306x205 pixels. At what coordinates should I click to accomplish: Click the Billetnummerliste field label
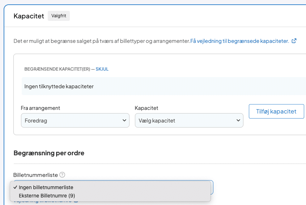pos(35,175)
